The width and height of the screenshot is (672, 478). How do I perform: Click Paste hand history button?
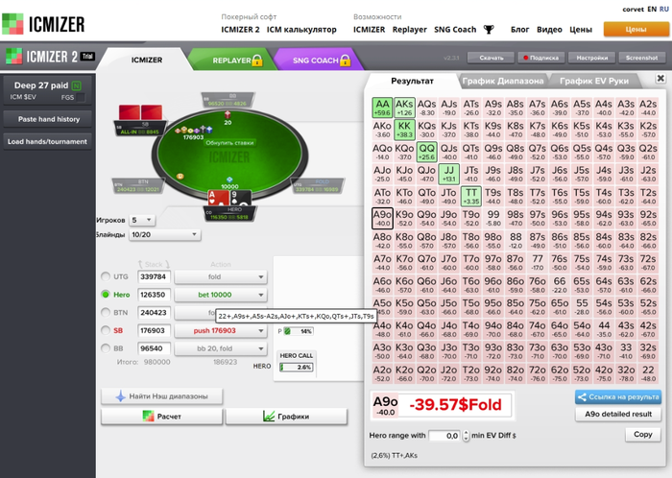48,119
